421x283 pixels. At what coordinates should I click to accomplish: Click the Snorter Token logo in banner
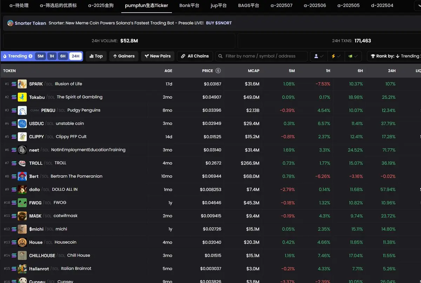10,23
